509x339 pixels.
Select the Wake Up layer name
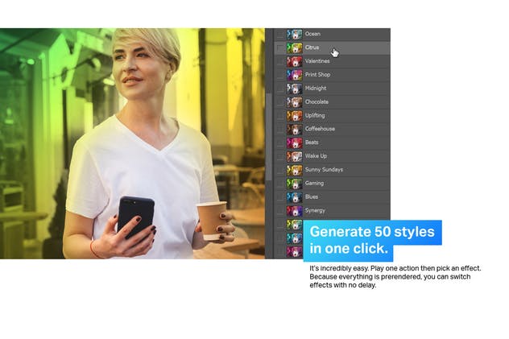point(316,156)
